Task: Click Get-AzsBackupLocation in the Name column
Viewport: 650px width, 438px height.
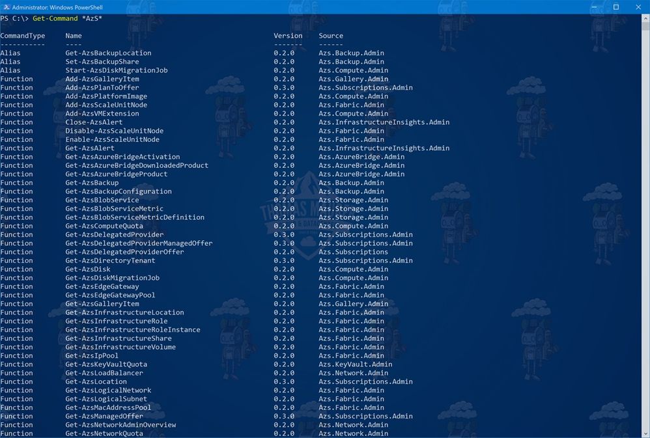Action: coord(108,53)
